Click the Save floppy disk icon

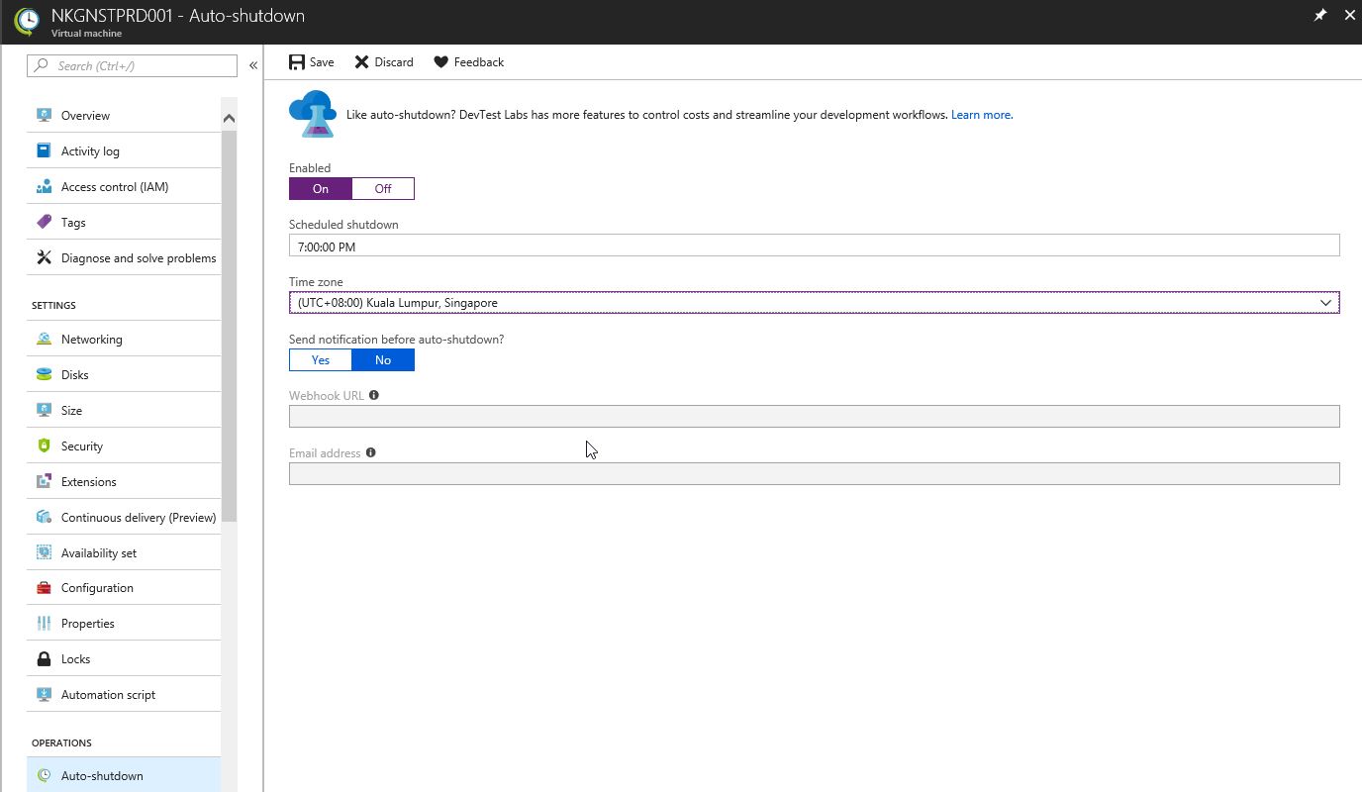point(297,62)
